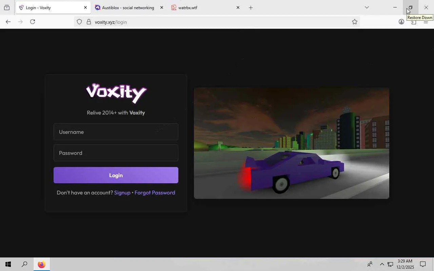Restore down the Firefox window
This screenshot has height=271, width=434.
click(410, 7)
